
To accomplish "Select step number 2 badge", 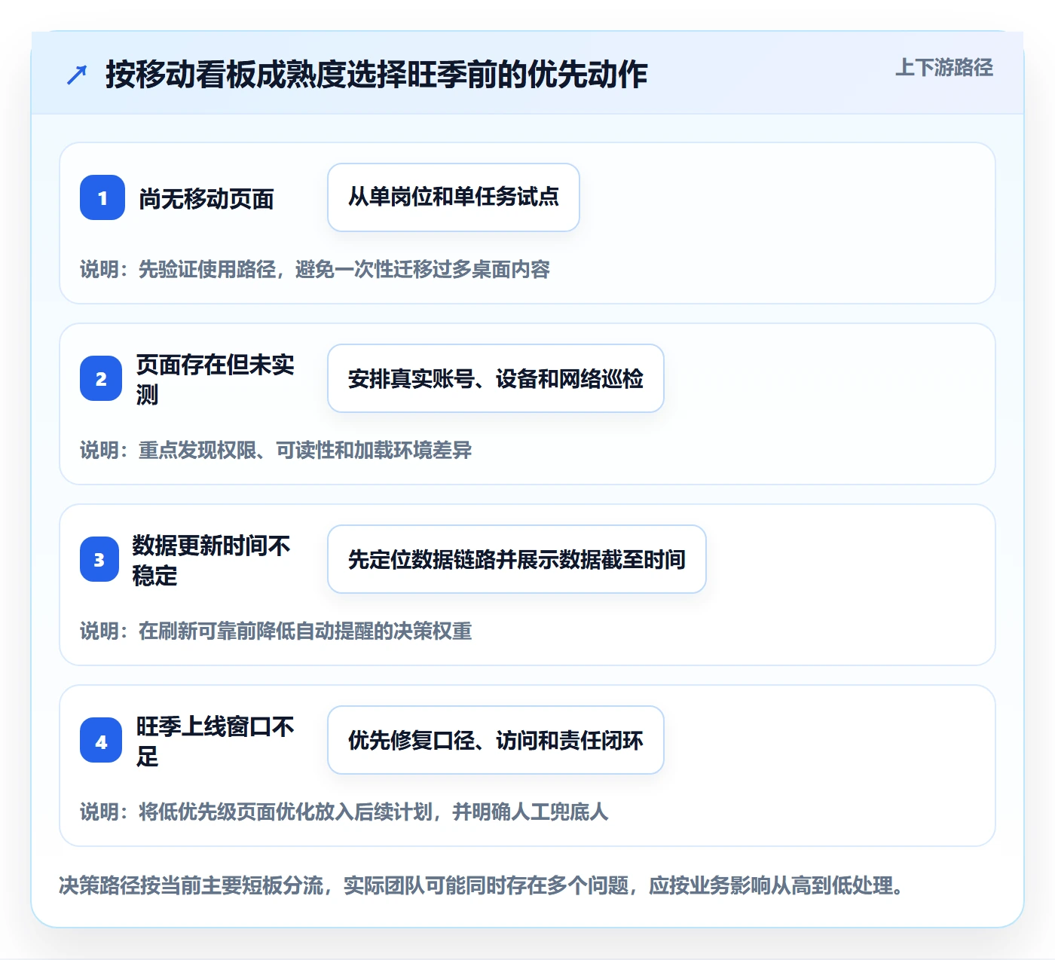I will coord(101,378).
